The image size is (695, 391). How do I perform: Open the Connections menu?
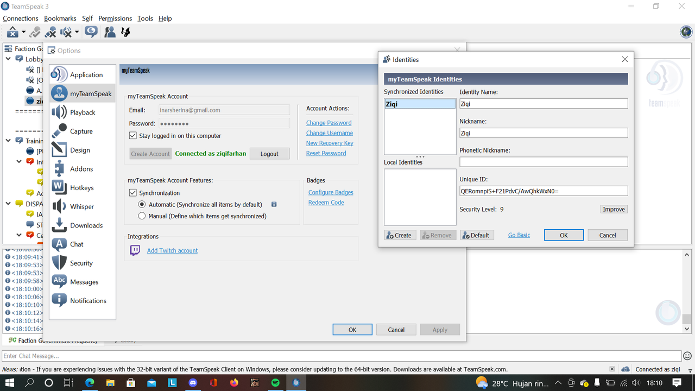(x=21, y=18)
